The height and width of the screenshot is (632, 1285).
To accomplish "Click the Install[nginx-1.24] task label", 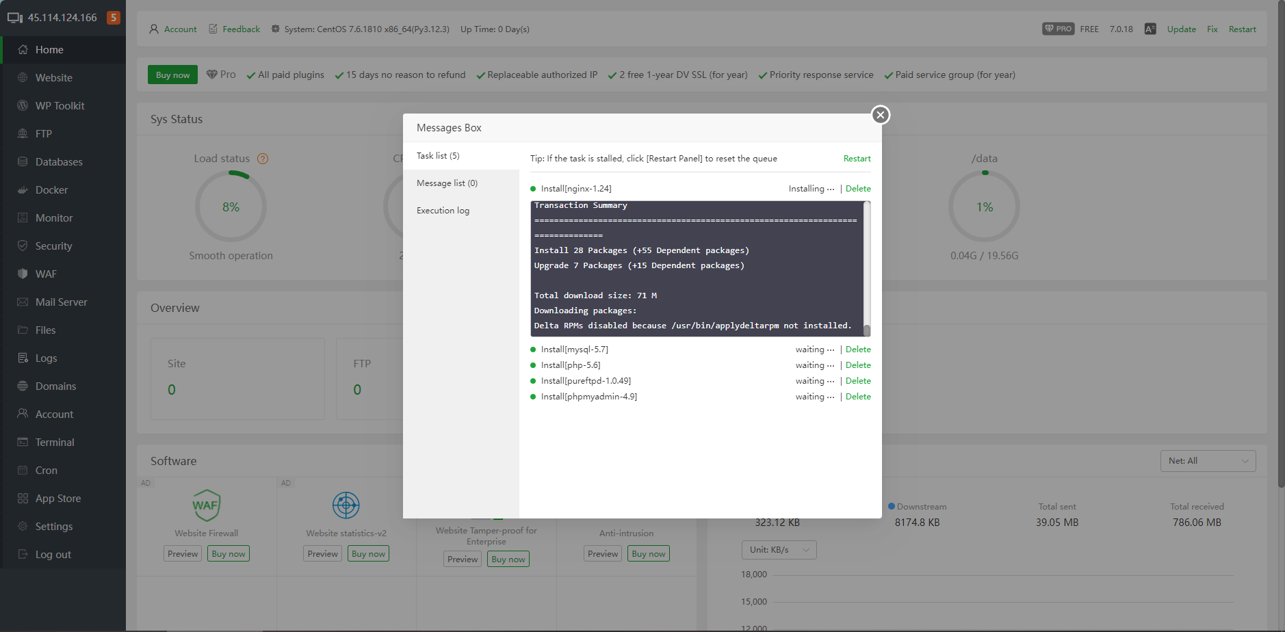I will 576,189.
